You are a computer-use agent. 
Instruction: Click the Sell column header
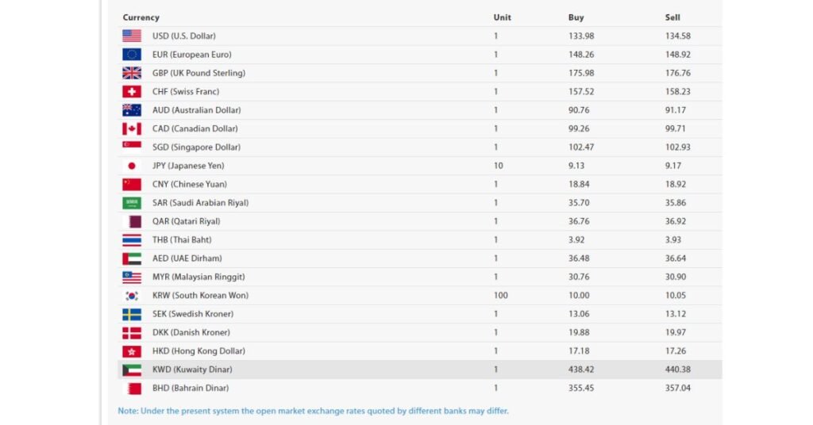(x=672, y=17)
